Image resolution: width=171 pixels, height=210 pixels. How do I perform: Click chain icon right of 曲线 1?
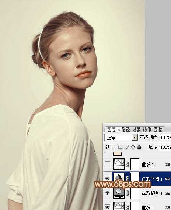[x=168, y=207]
